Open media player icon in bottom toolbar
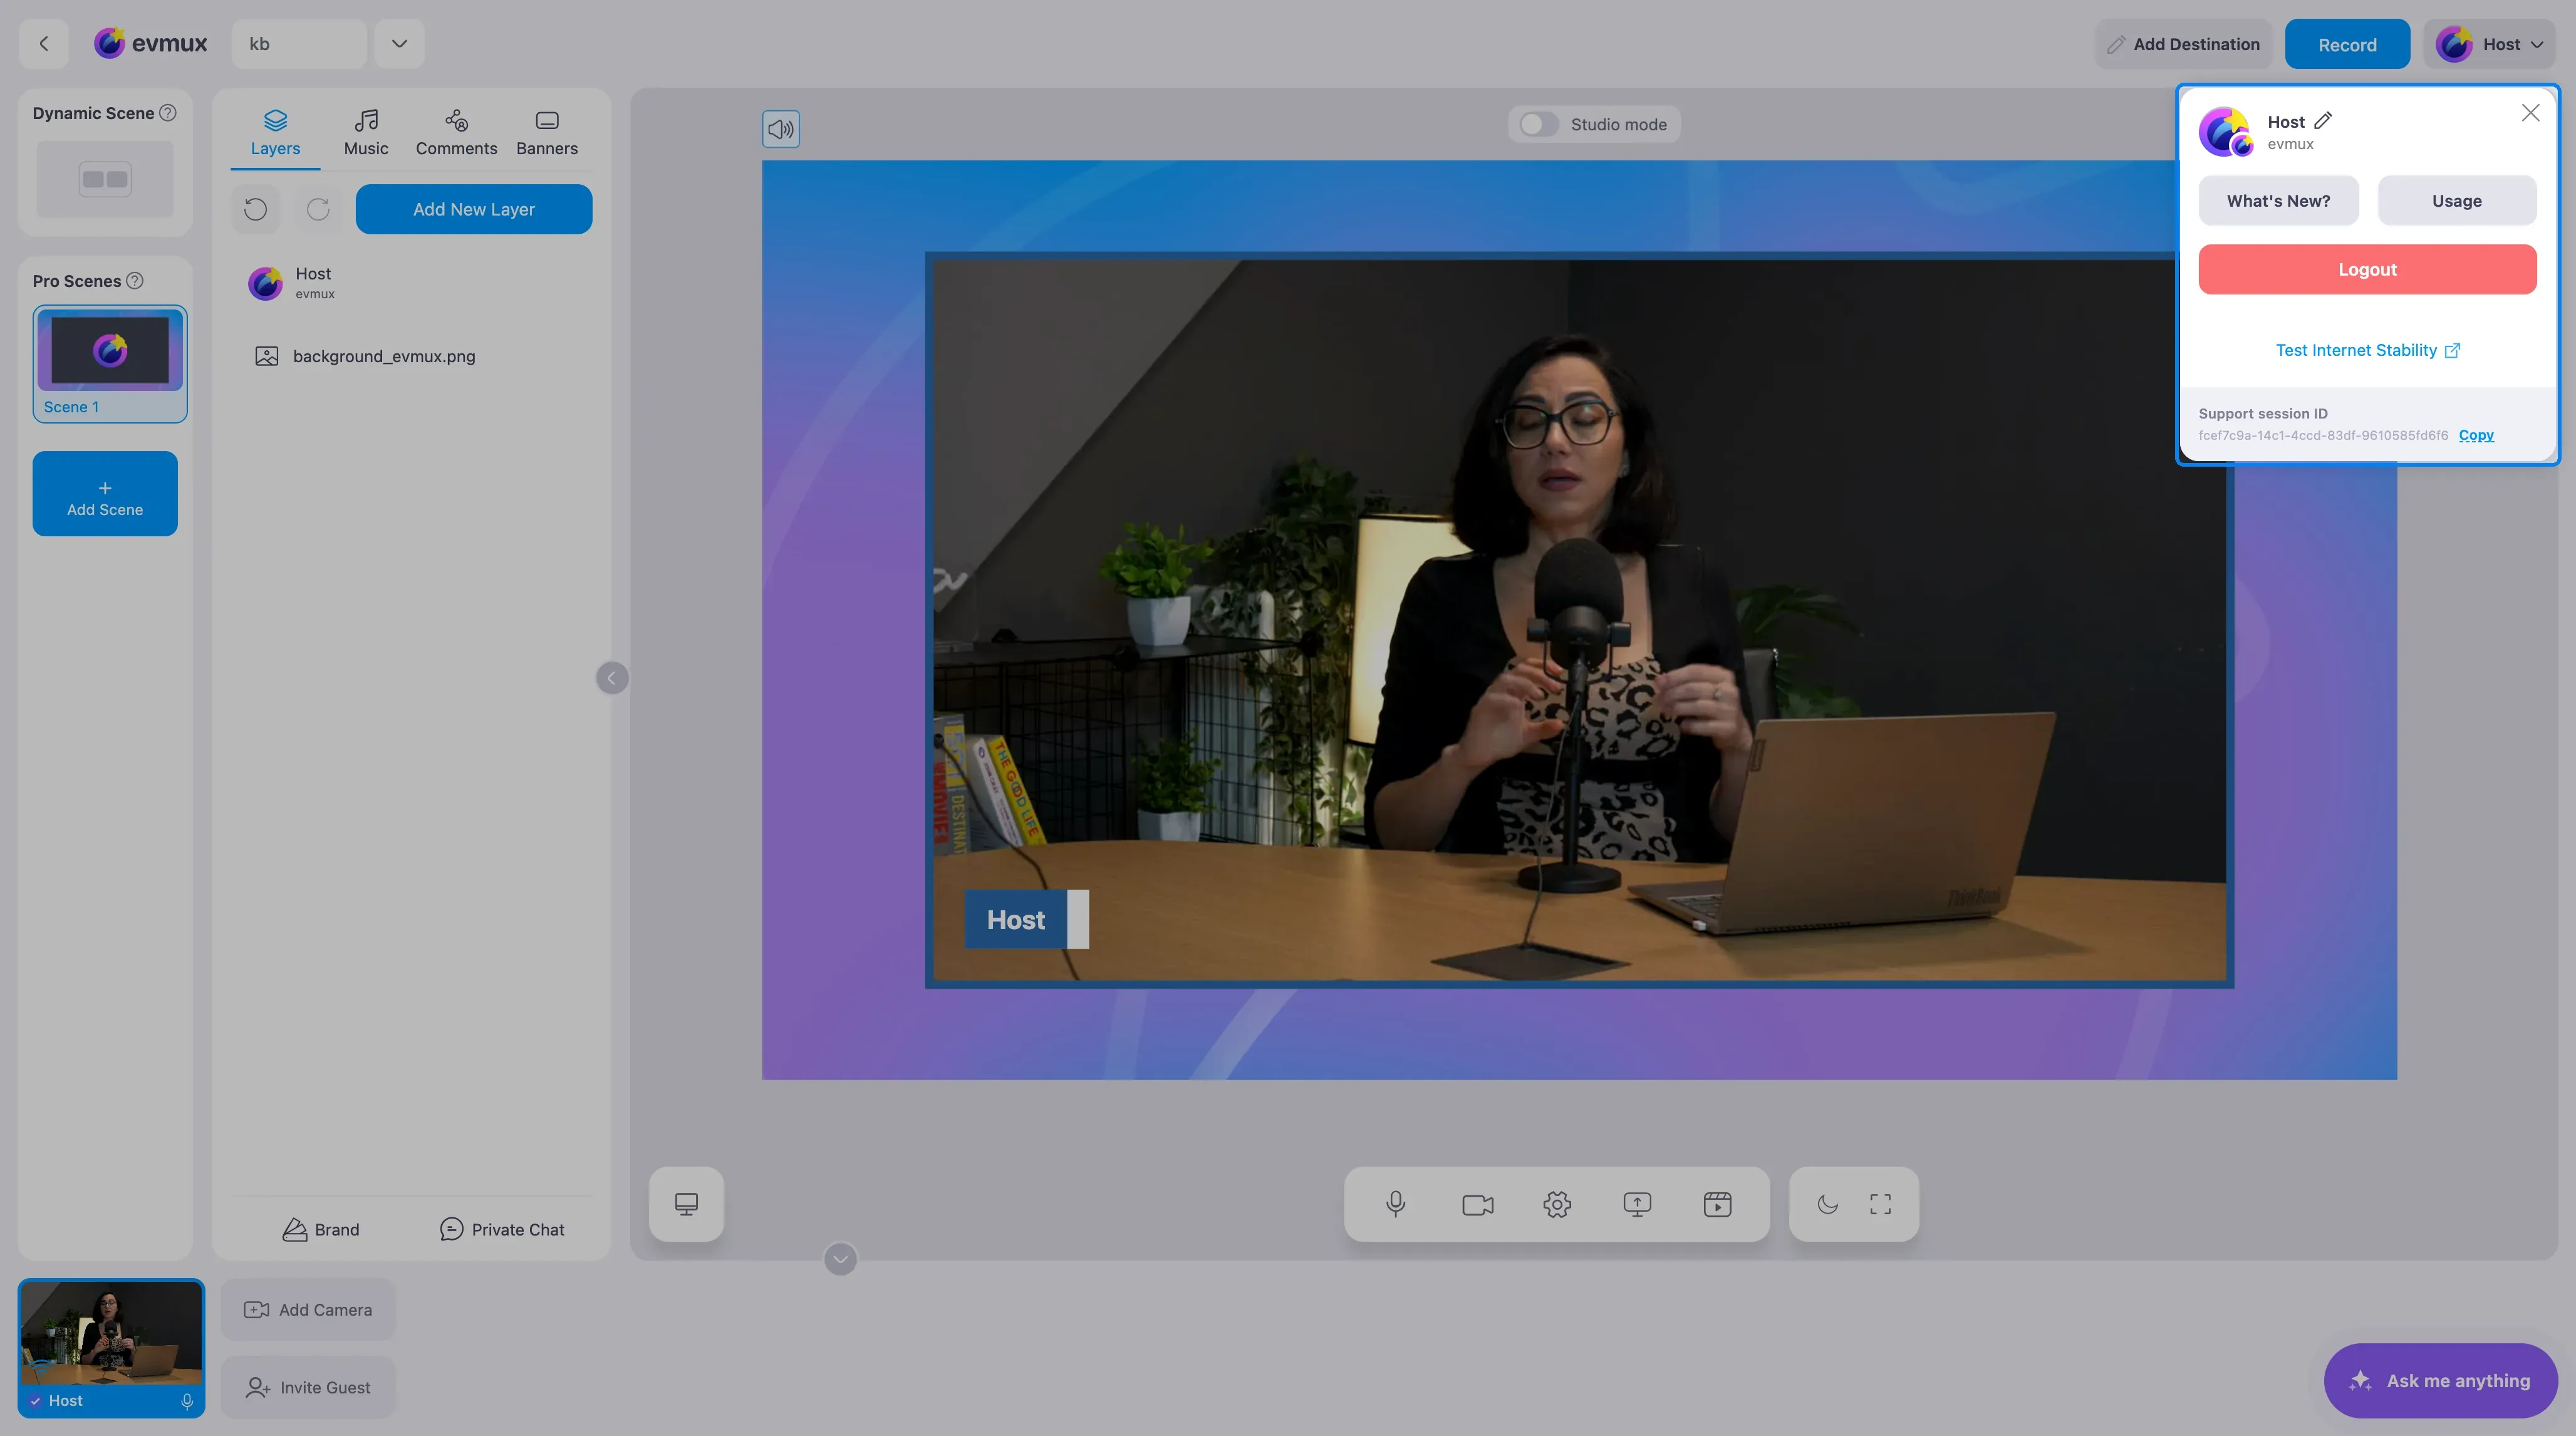This screenshot has height=1436, width=2576. point(1717,1204)
